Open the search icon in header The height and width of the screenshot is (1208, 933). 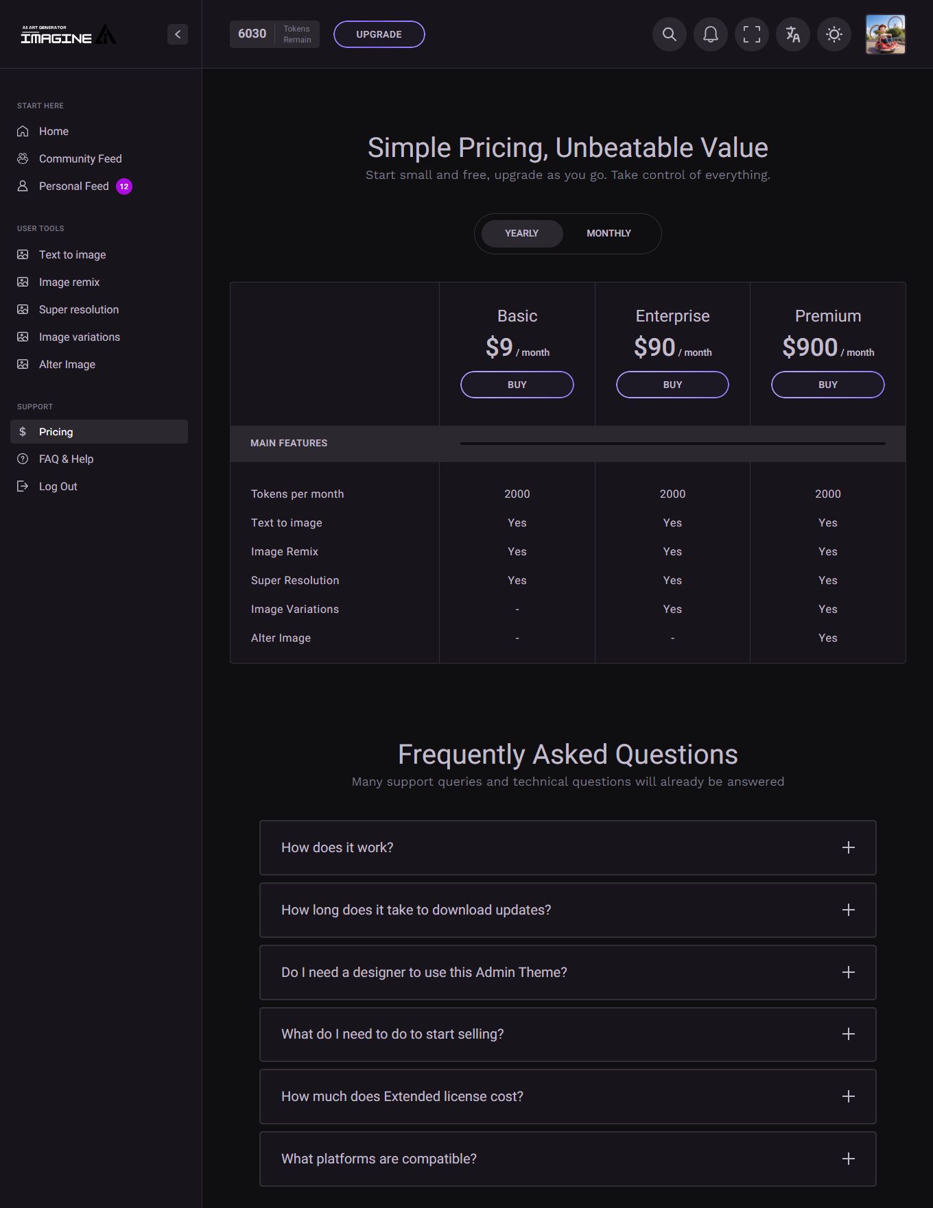[669, 34]
